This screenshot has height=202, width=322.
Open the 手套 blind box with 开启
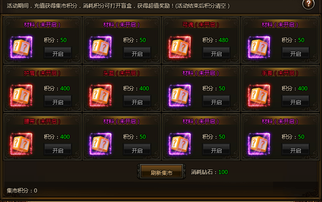coord(296,101)
